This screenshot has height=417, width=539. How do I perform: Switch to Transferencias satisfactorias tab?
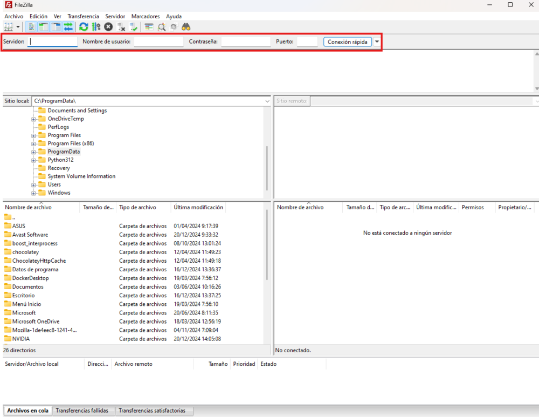point(152,411)
